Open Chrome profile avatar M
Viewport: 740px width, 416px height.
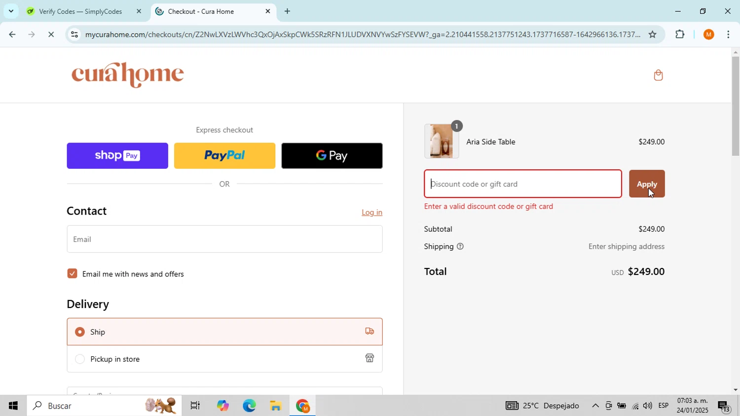(x=709, y=35)
